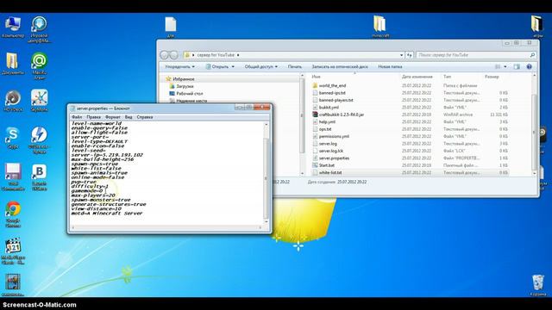
Task: Select bukkit.yml file
Action: click(329, 107)
